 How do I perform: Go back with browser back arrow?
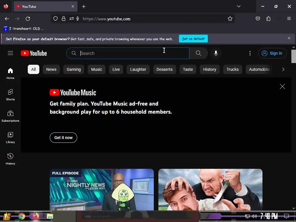point(7,19)
